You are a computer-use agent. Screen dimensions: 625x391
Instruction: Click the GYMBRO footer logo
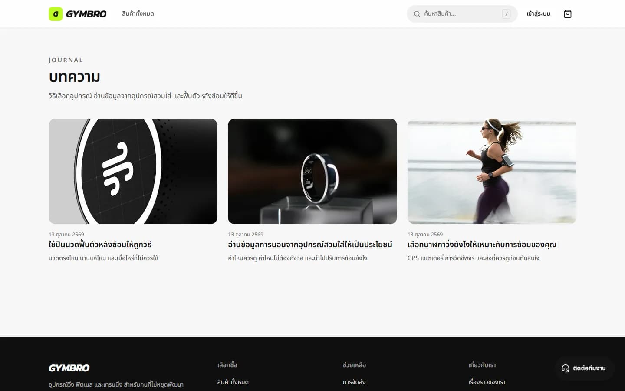coord(69,368)
